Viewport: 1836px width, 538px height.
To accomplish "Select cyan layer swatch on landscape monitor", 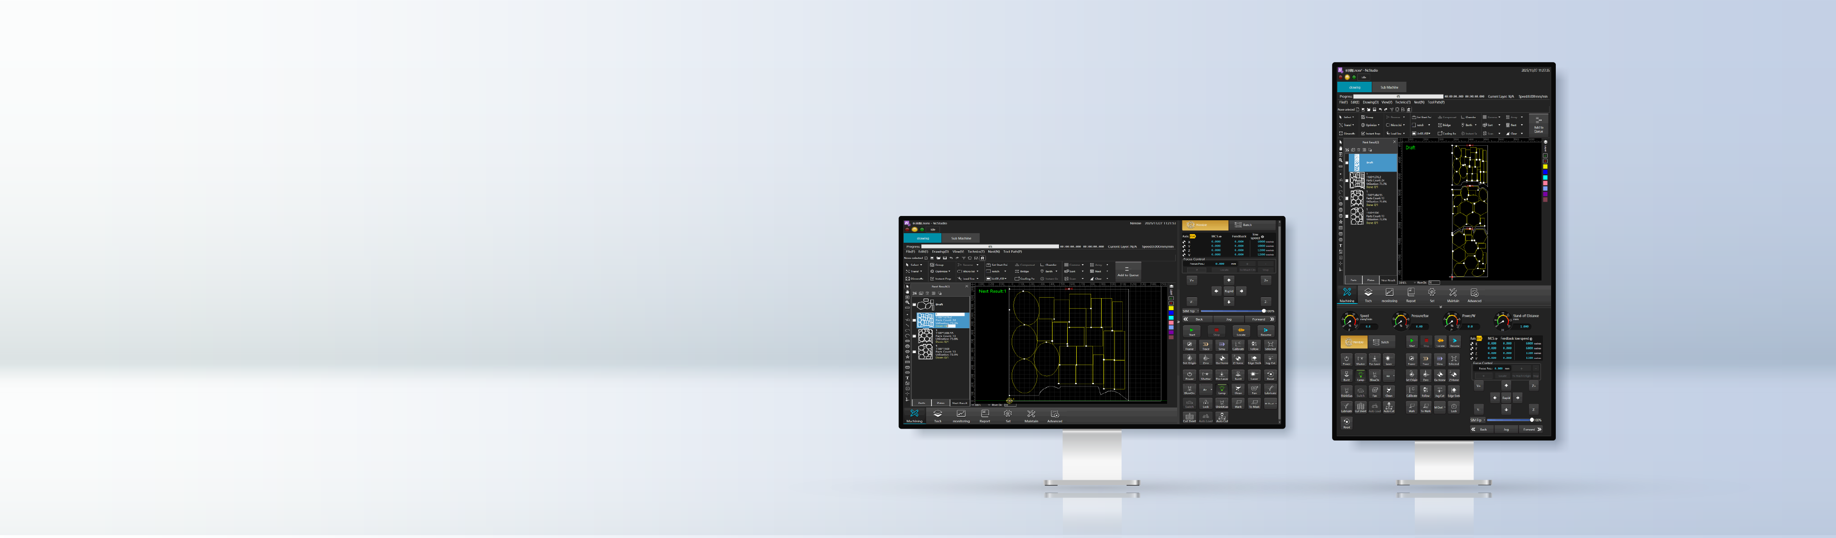I will click(1172, 318).
